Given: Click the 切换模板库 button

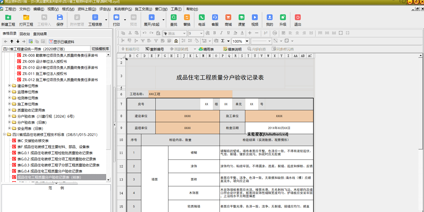Looking at the screenshot, I should tap(100, 49).
